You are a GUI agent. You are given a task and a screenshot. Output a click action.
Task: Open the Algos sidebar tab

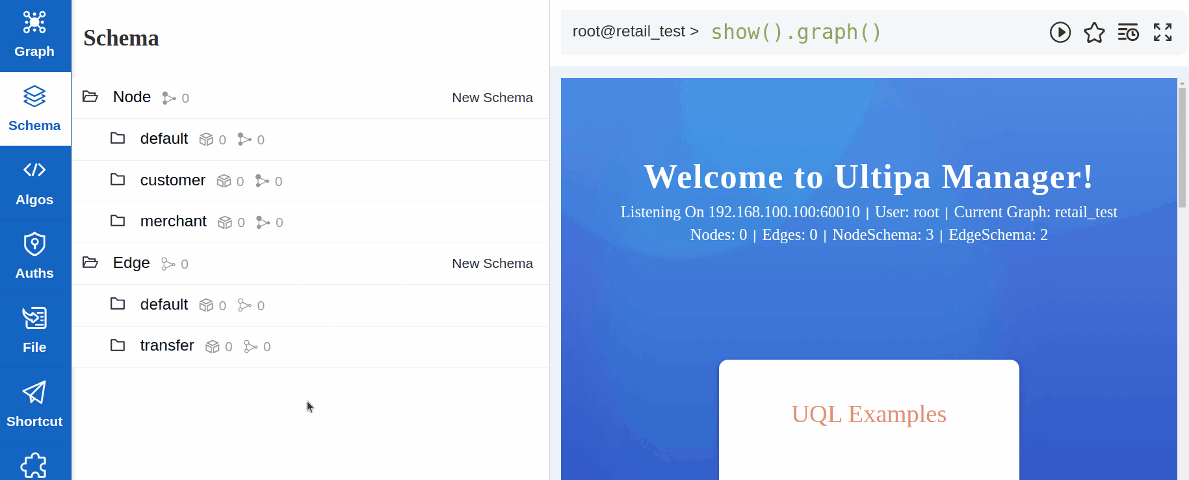pos(35,183)
